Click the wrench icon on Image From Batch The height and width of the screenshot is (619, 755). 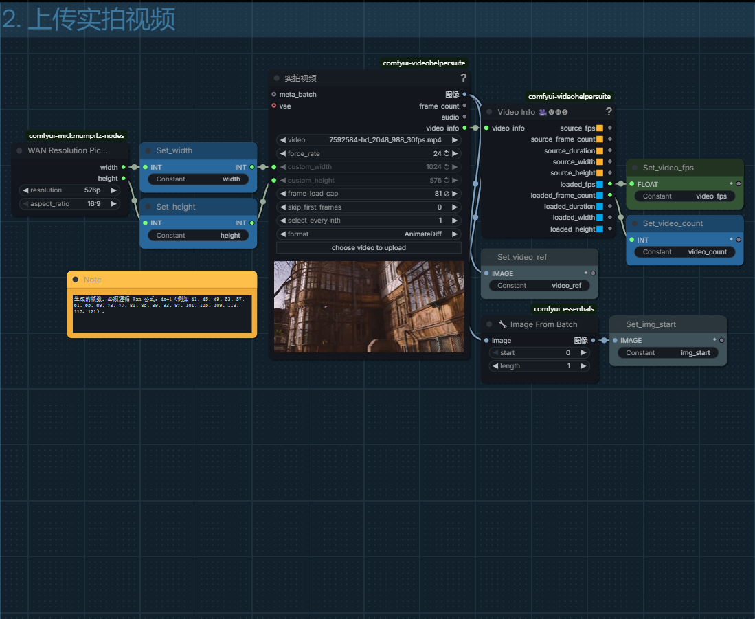[x=502, y=324]
